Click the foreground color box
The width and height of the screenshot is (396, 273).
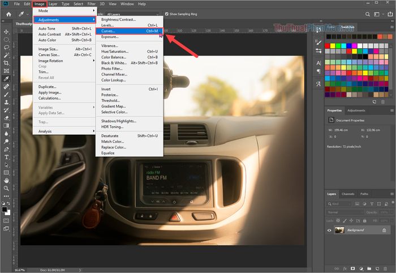point(5,210)
